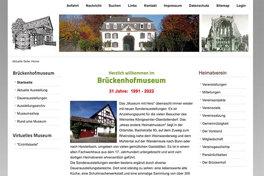Click the white manor house banner photo
The width and height of the screenshot is (264, 176).
pos(128,33)
